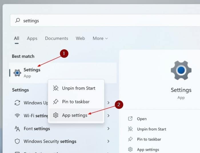Click the Font settings AA icon
The width and height of the screenshot is (200, 153).
(x=17, y=128)
